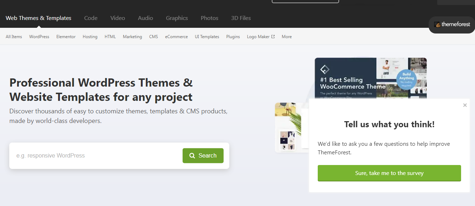Open the 3D Files tab

click(241, 18)
